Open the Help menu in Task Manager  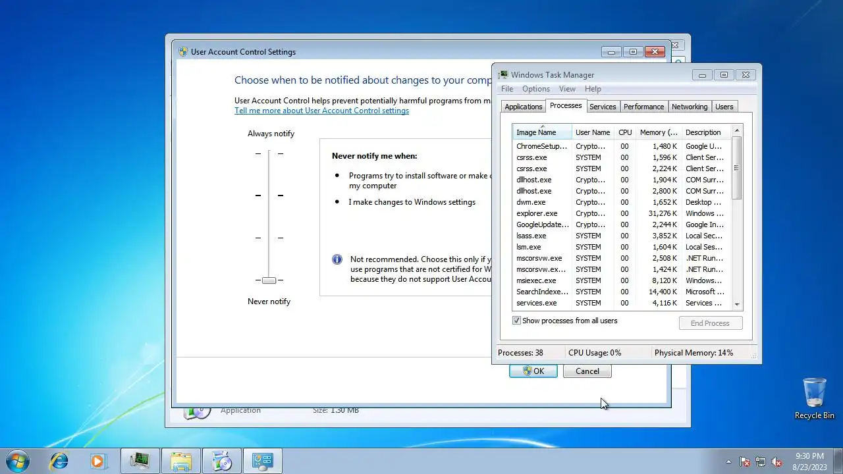(593, 89)
